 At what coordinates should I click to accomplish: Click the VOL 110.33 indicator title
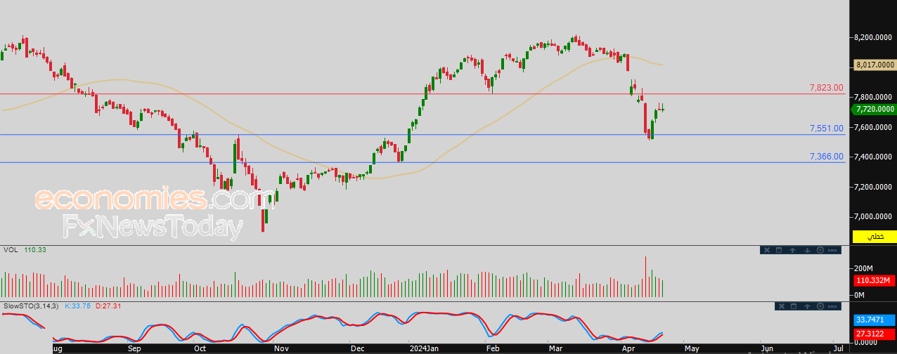pyautogui.click(x=25, y=249)
